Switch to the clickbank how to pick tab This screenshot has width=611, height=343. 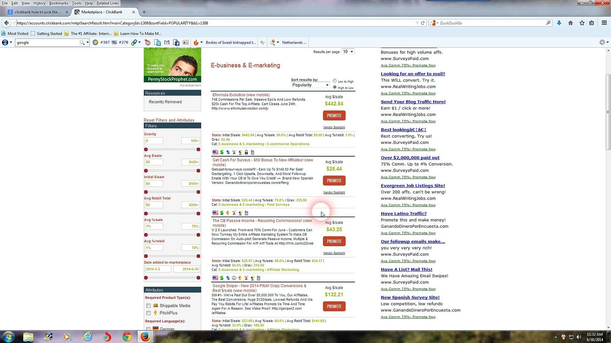[37, 12]
